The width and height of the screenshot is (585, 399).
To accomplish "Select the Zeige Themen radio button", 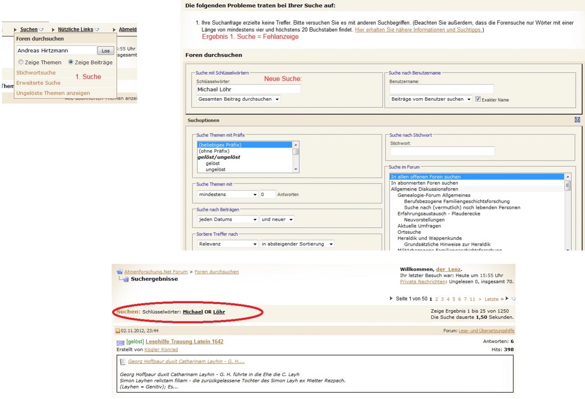I will point(21,62).
